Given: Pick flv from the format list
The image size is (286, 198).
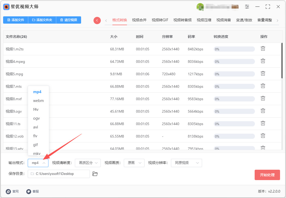Looking at the screenshot, I should coord(35,136).
